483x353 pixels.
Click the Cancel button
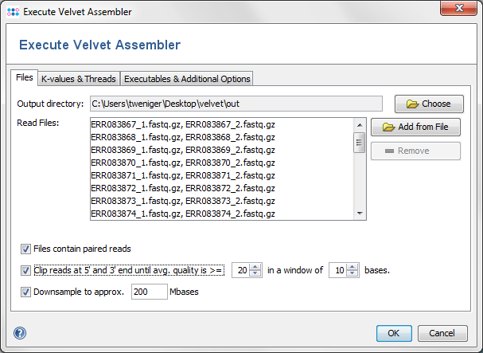coord(442,334)
